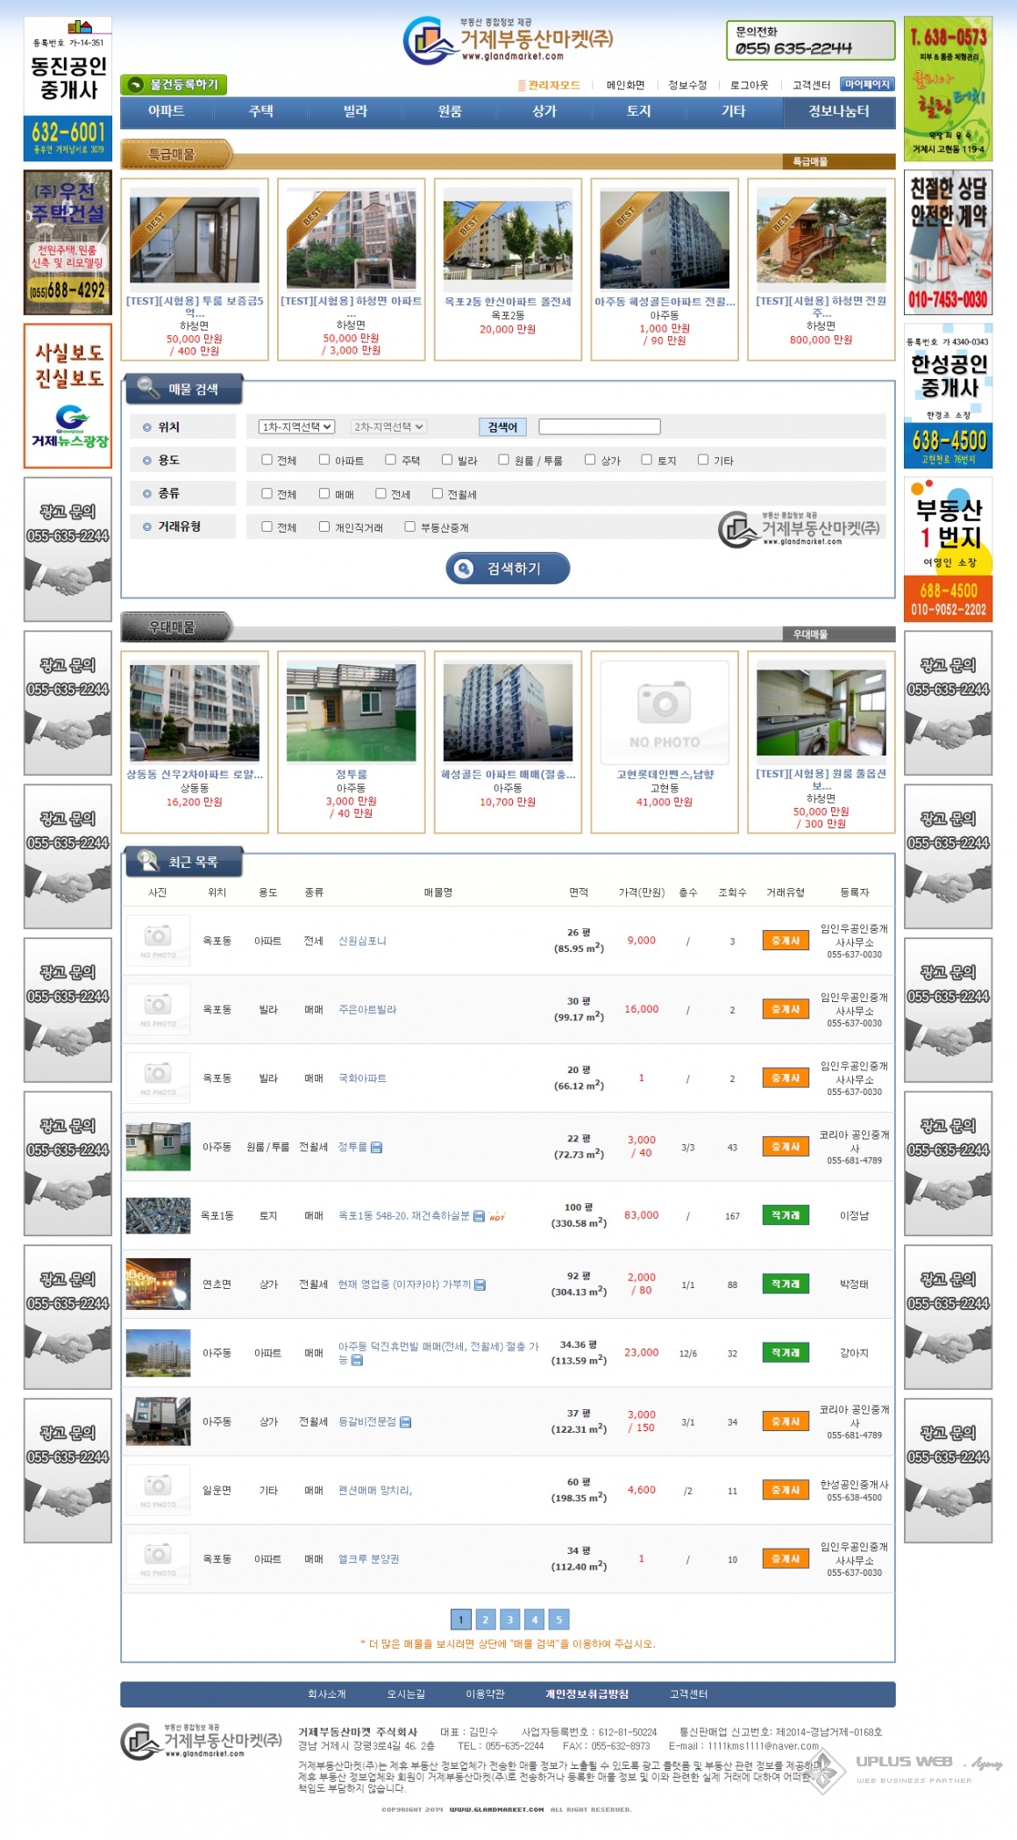Go to 메인화면 link
Viewport: 1017px width, 1840px height.
coord(625,85)
